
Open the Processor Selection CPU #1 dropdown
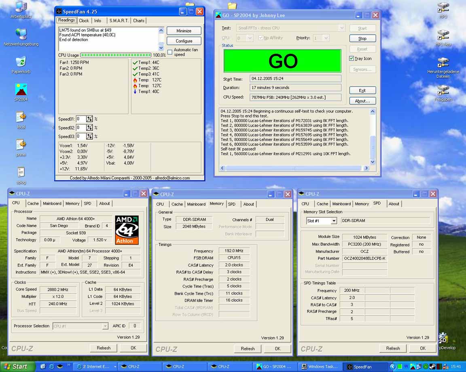(105, 326)
